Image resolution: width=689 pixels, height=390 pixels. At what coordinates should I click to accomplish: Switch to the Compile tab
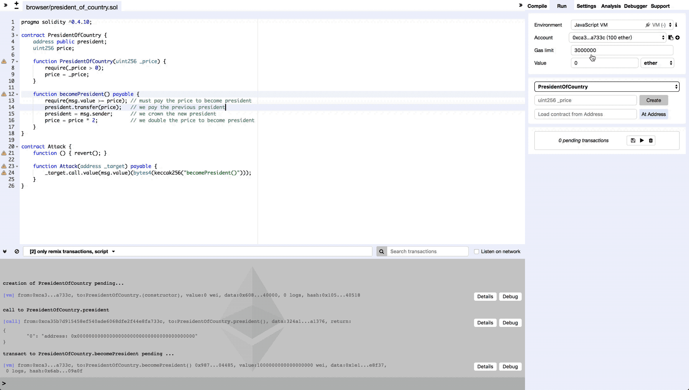(x=537, y=6)
